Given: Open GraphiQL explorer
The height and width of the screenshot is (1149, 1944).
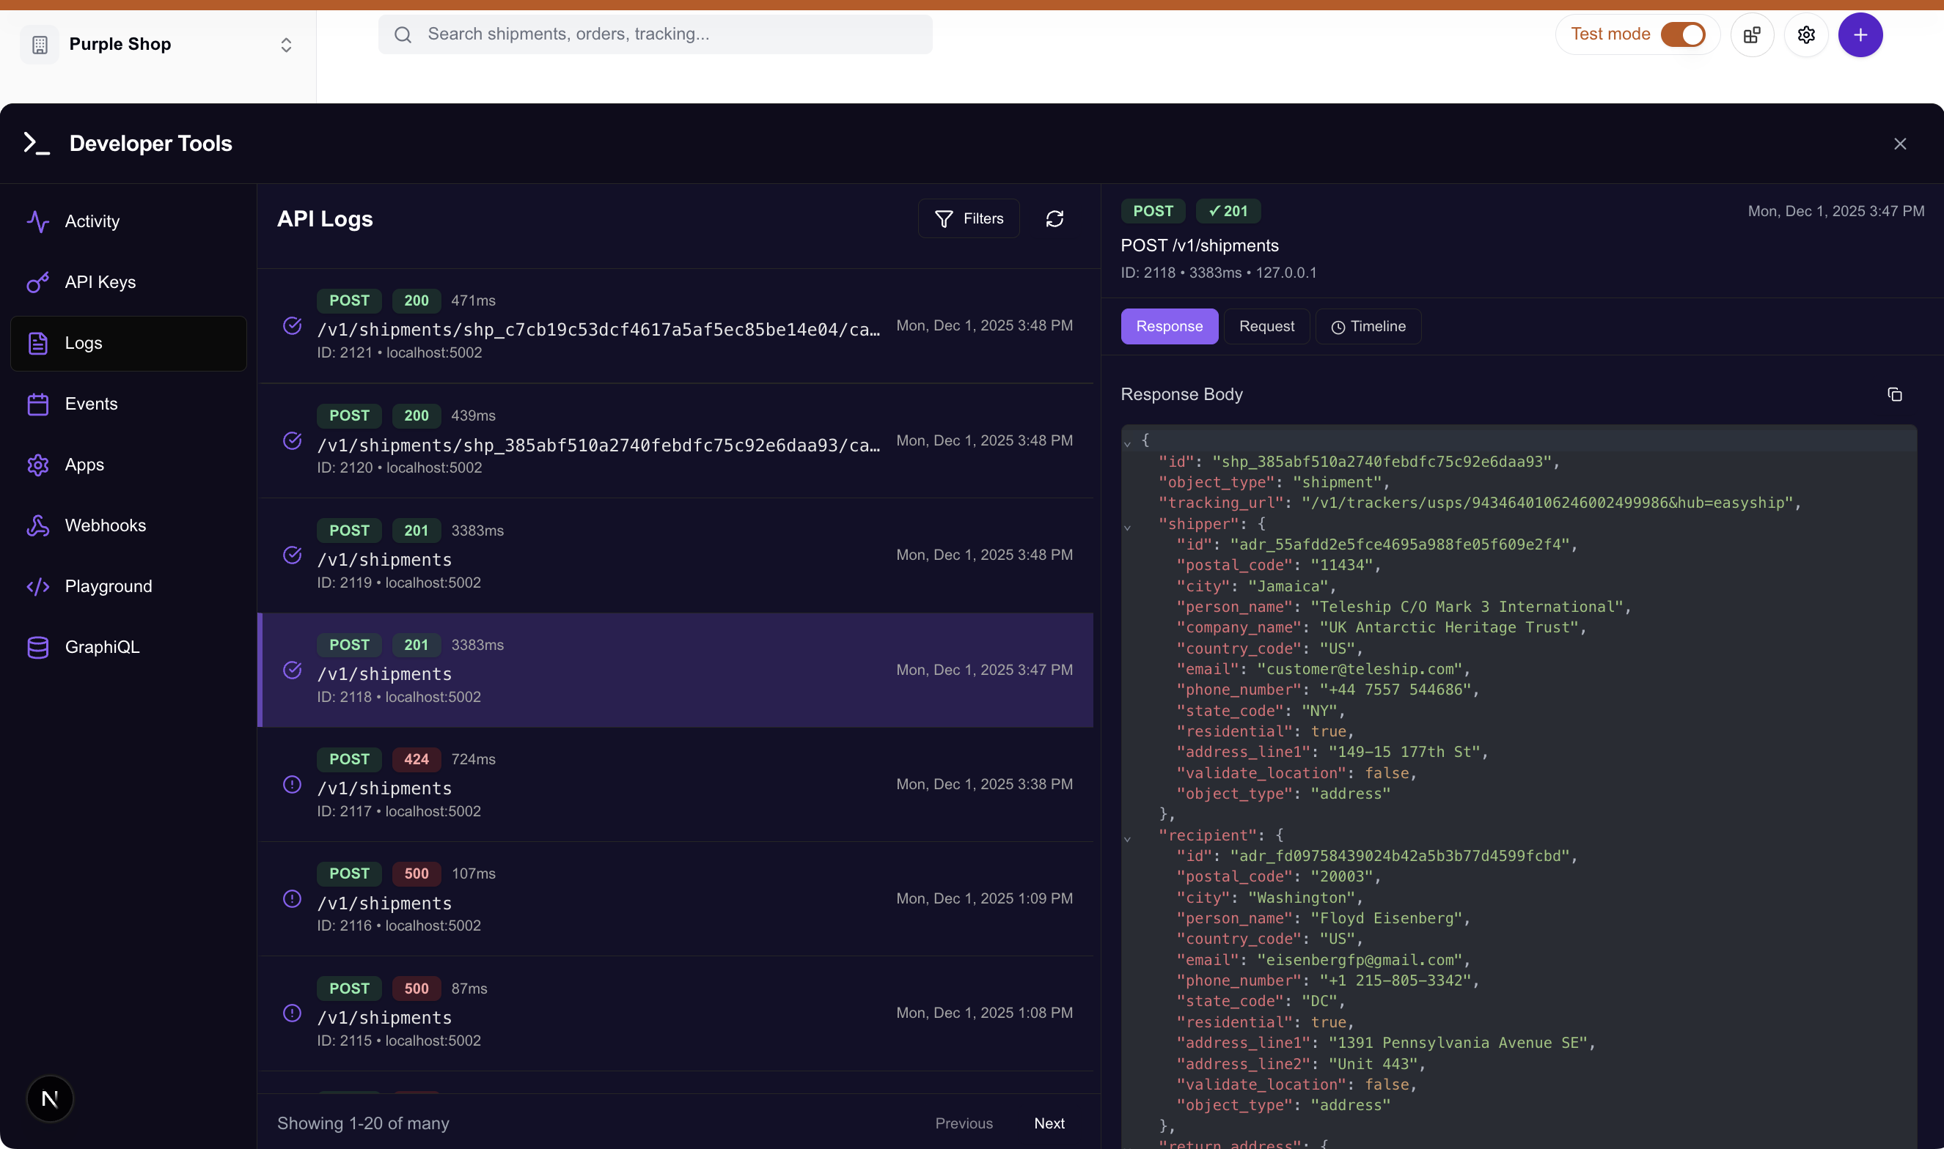Looking at the screenshot, I should [128, 646].
